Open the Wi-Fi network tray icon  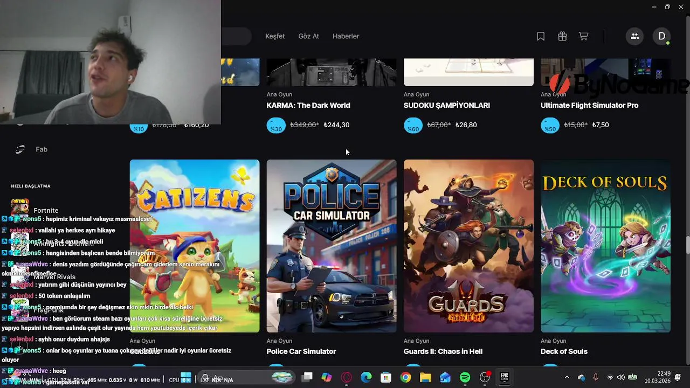610,377
